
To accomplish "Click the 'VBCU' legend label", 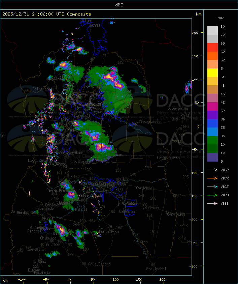I will point(225,195).
